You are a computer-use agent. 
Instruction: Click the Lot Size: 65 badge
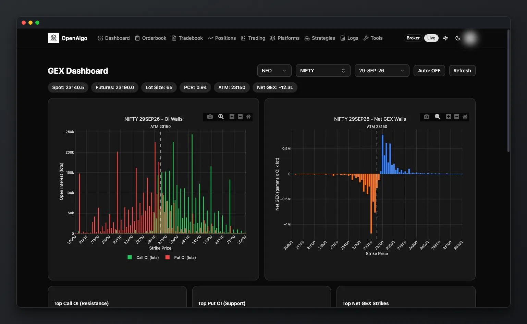159,87
